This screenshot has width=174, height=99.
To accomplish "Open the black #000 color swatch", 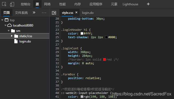I will click(106, 37).
